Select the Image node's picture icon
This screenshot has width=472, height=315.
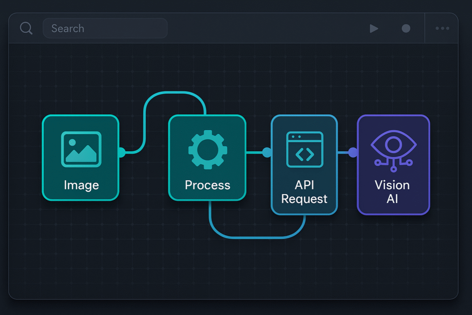pos(81,149)
